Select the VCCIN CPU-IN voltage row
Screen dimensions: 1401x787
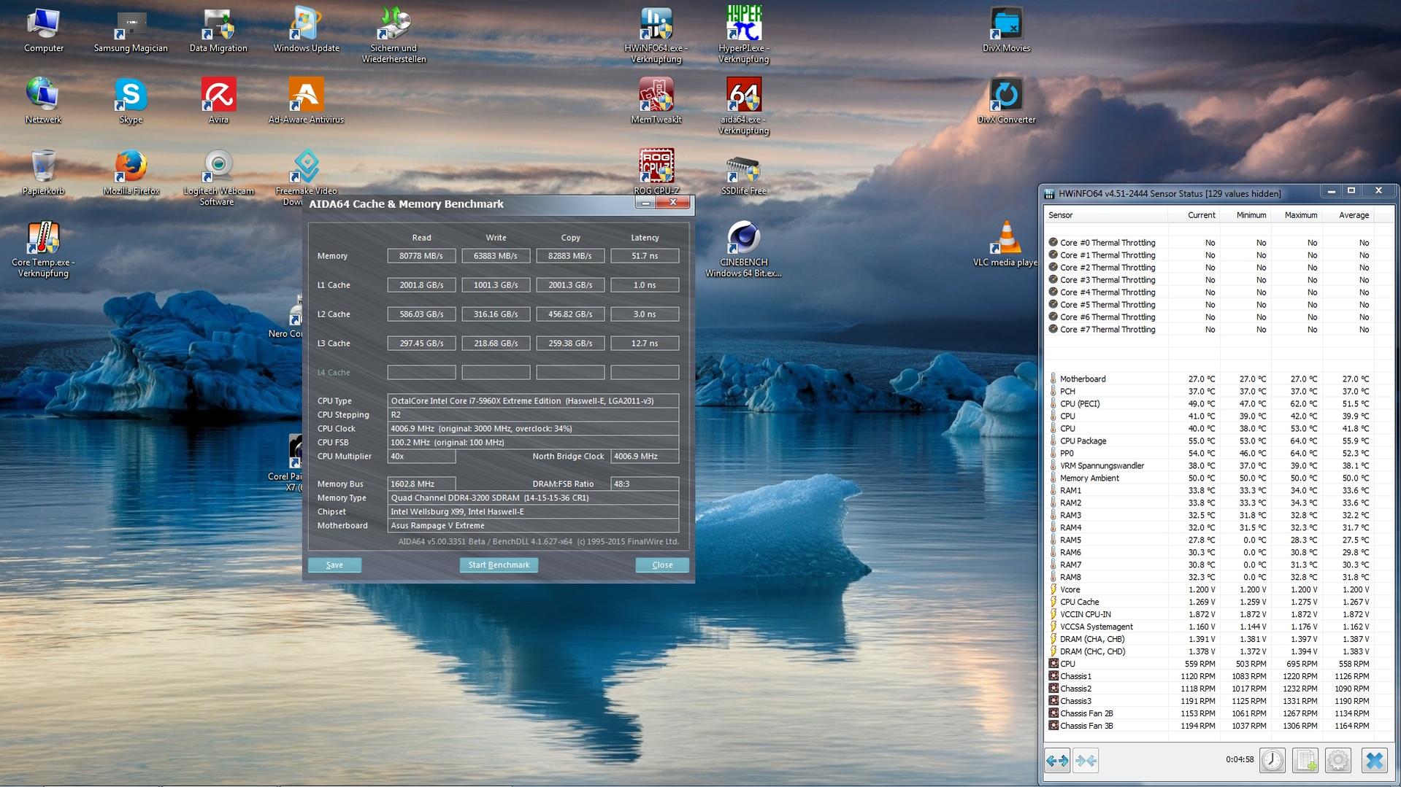point(1209,615)
